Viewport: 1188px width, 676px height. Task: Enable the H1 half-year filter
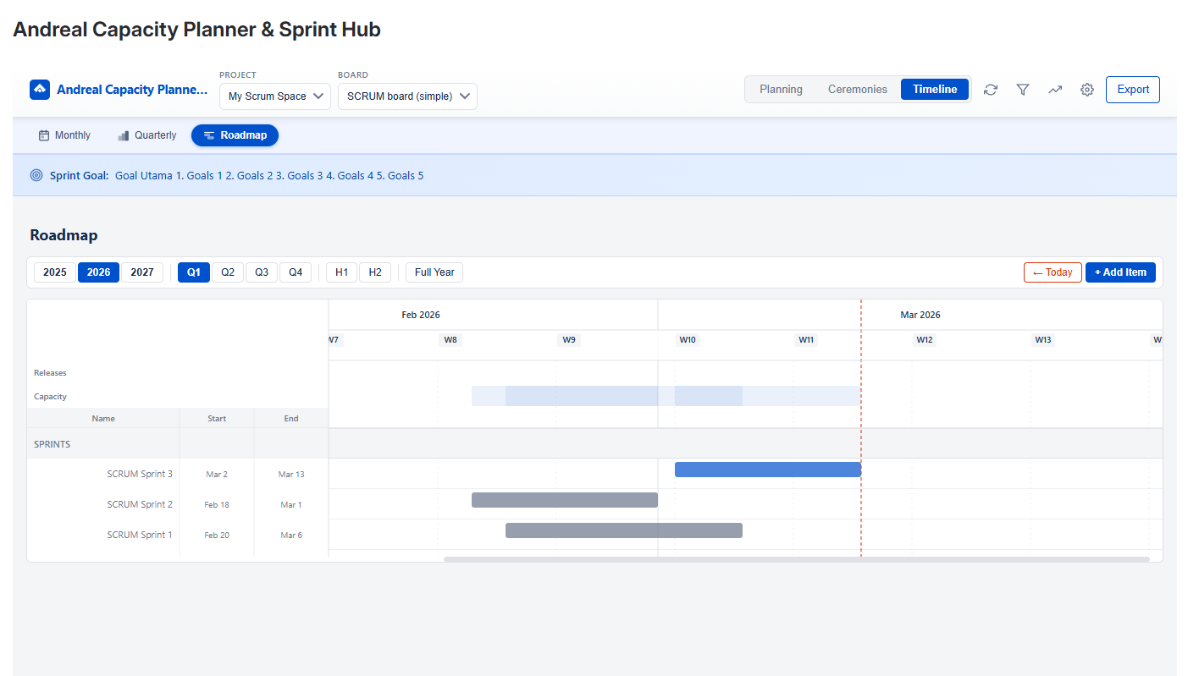pos(341,272)
